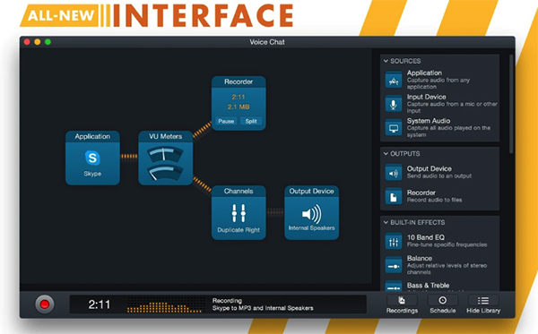Choose the Recorder file icon in library
This screenshot has width=538, height=334.
coord(394,196)
